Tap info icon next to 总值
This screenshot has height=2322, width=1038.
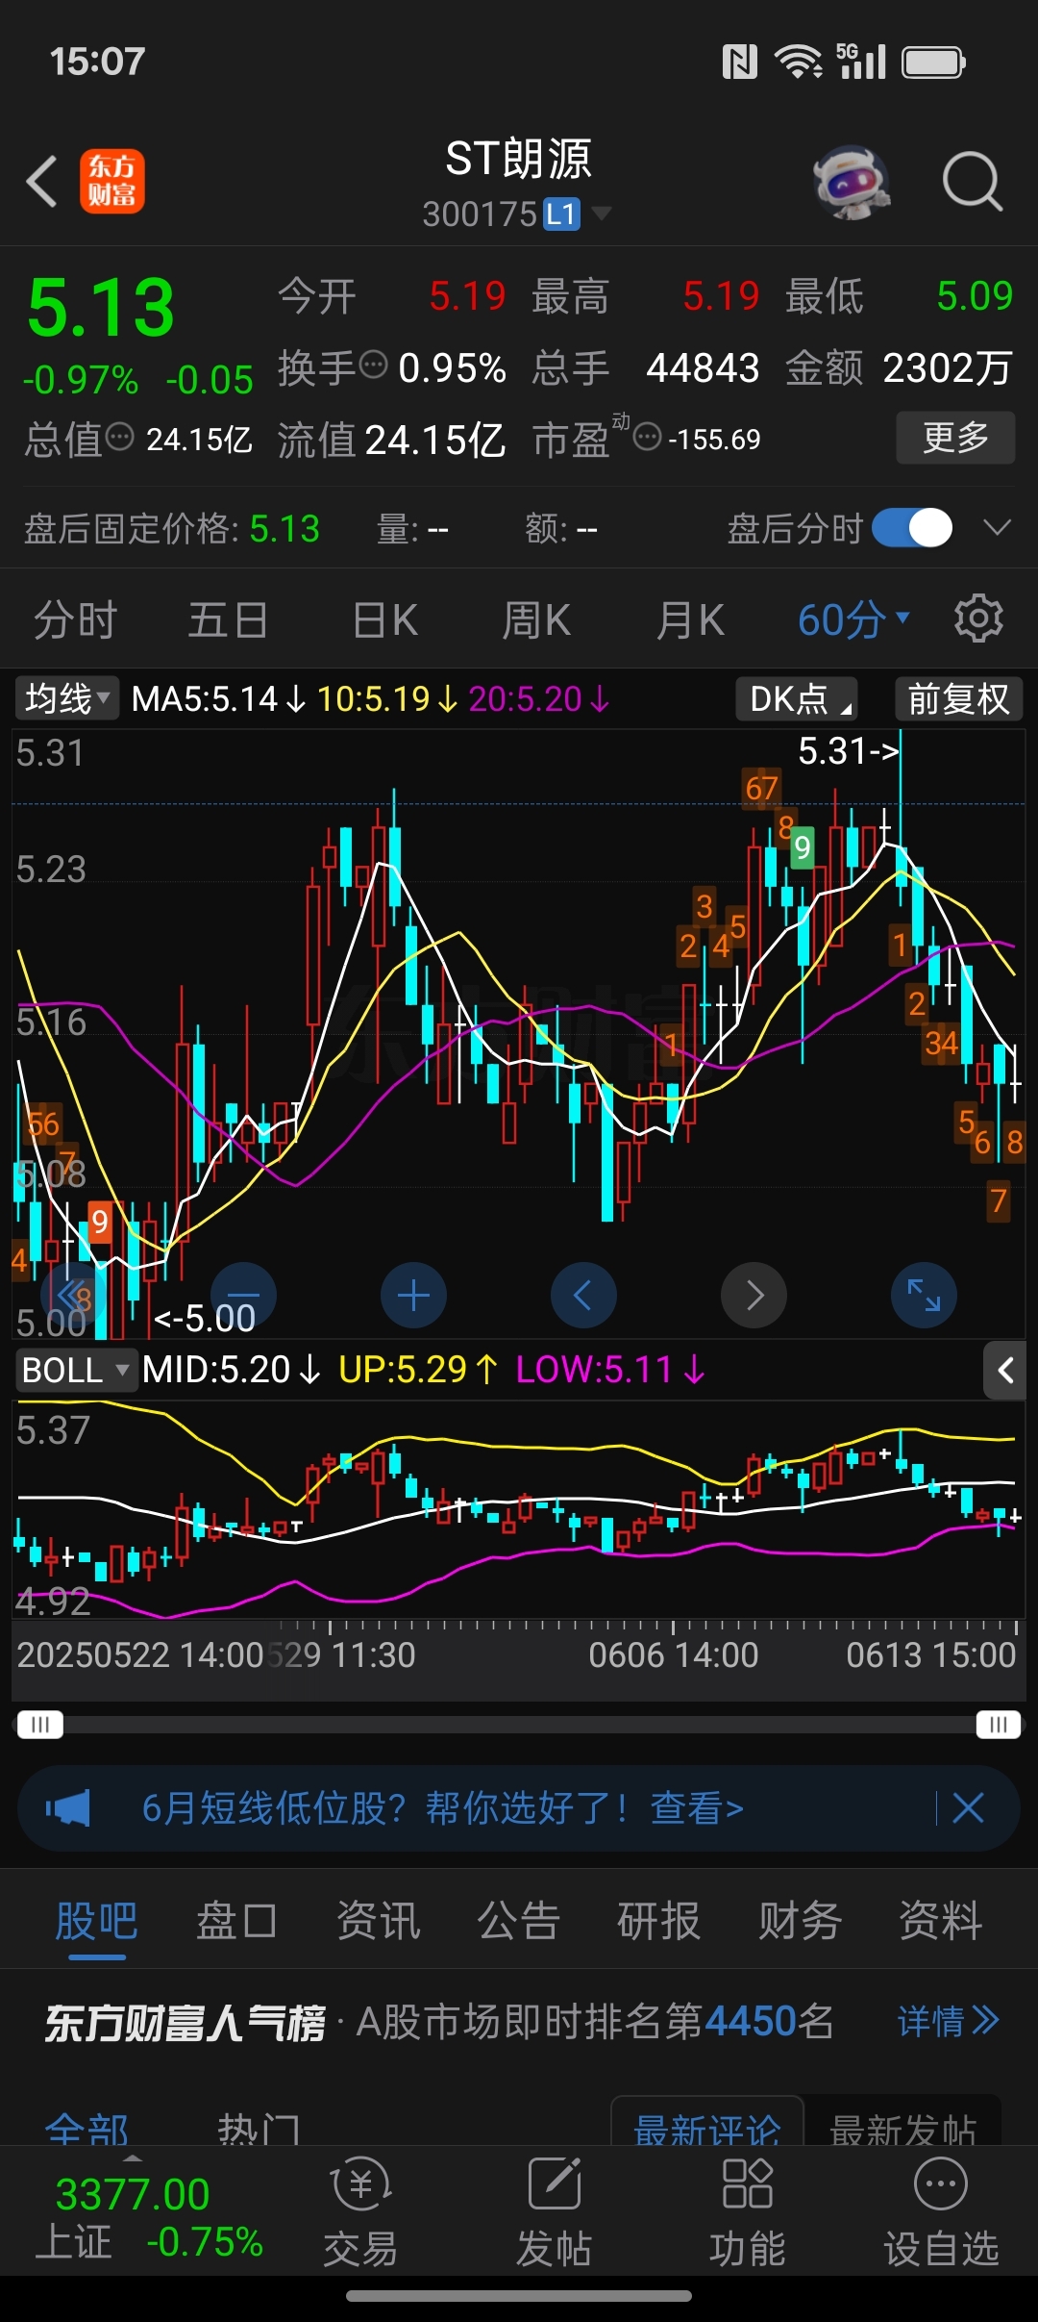tap(120, 437)
